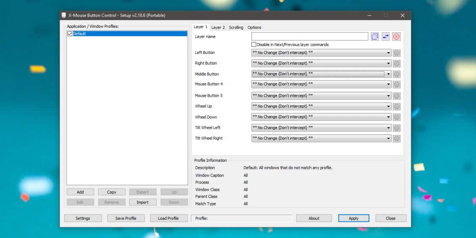Open settings gear for Middle Button
The image size is (476, 238).
click(x=397, y=74)
